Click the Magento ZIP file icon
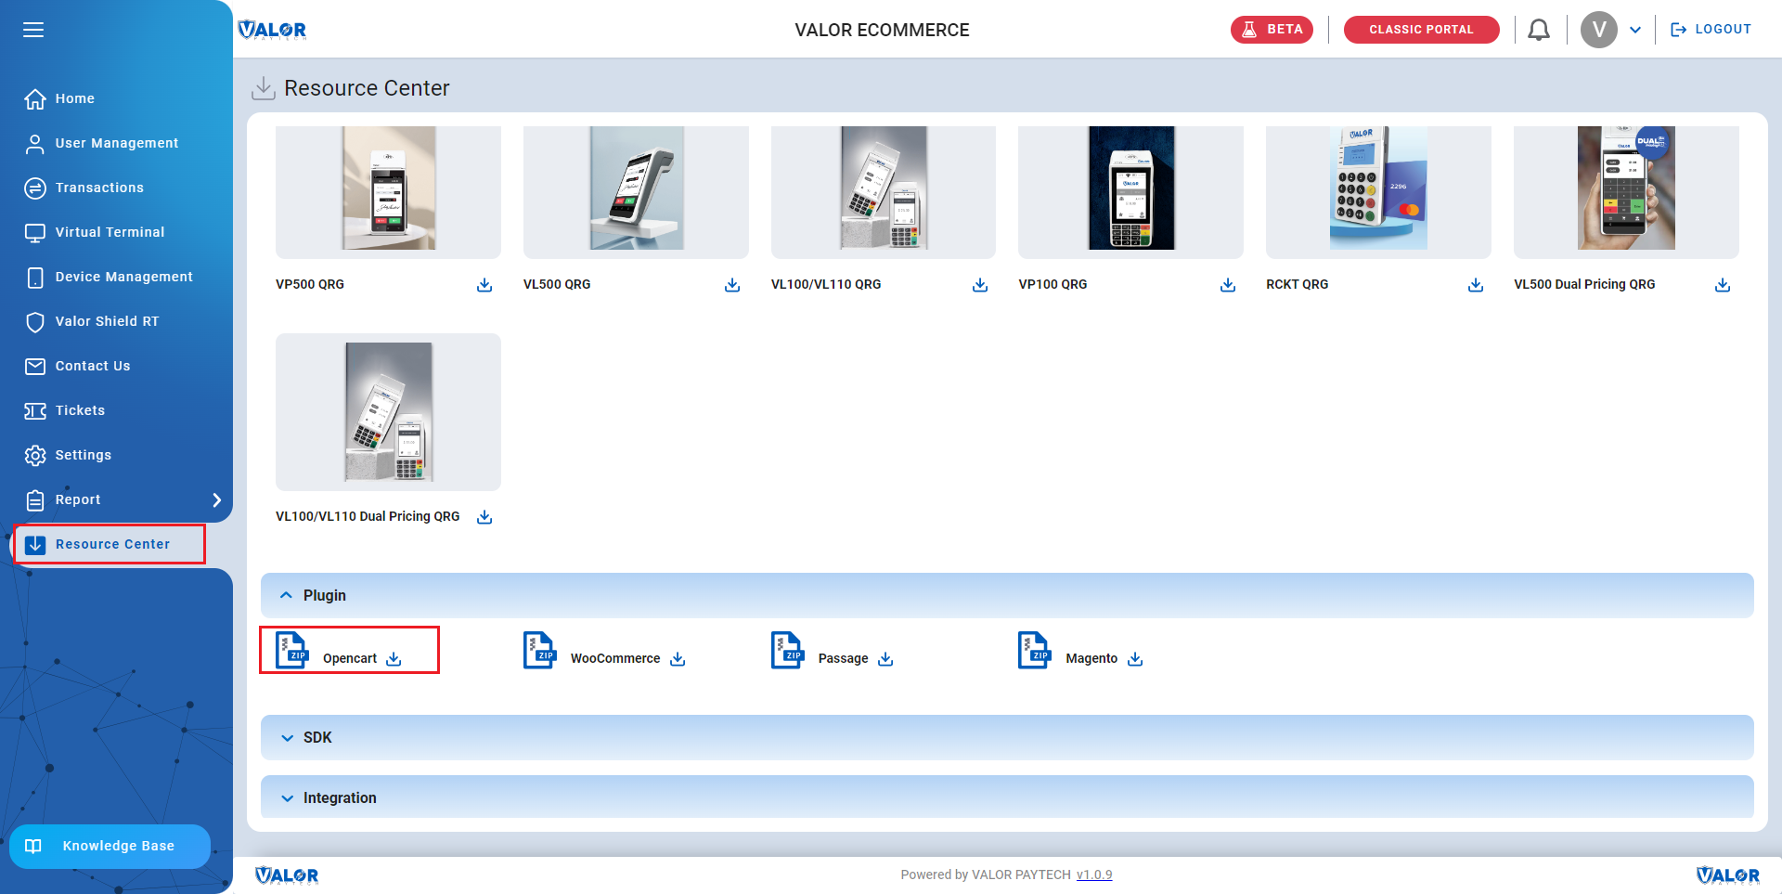The image size is (1782, 894). pyautogui.click(x=1034, y=650)
